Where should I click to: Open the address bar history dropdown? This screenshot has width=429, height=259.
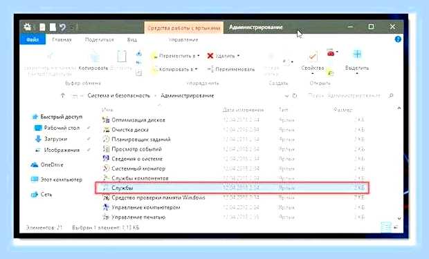[286, 96]
